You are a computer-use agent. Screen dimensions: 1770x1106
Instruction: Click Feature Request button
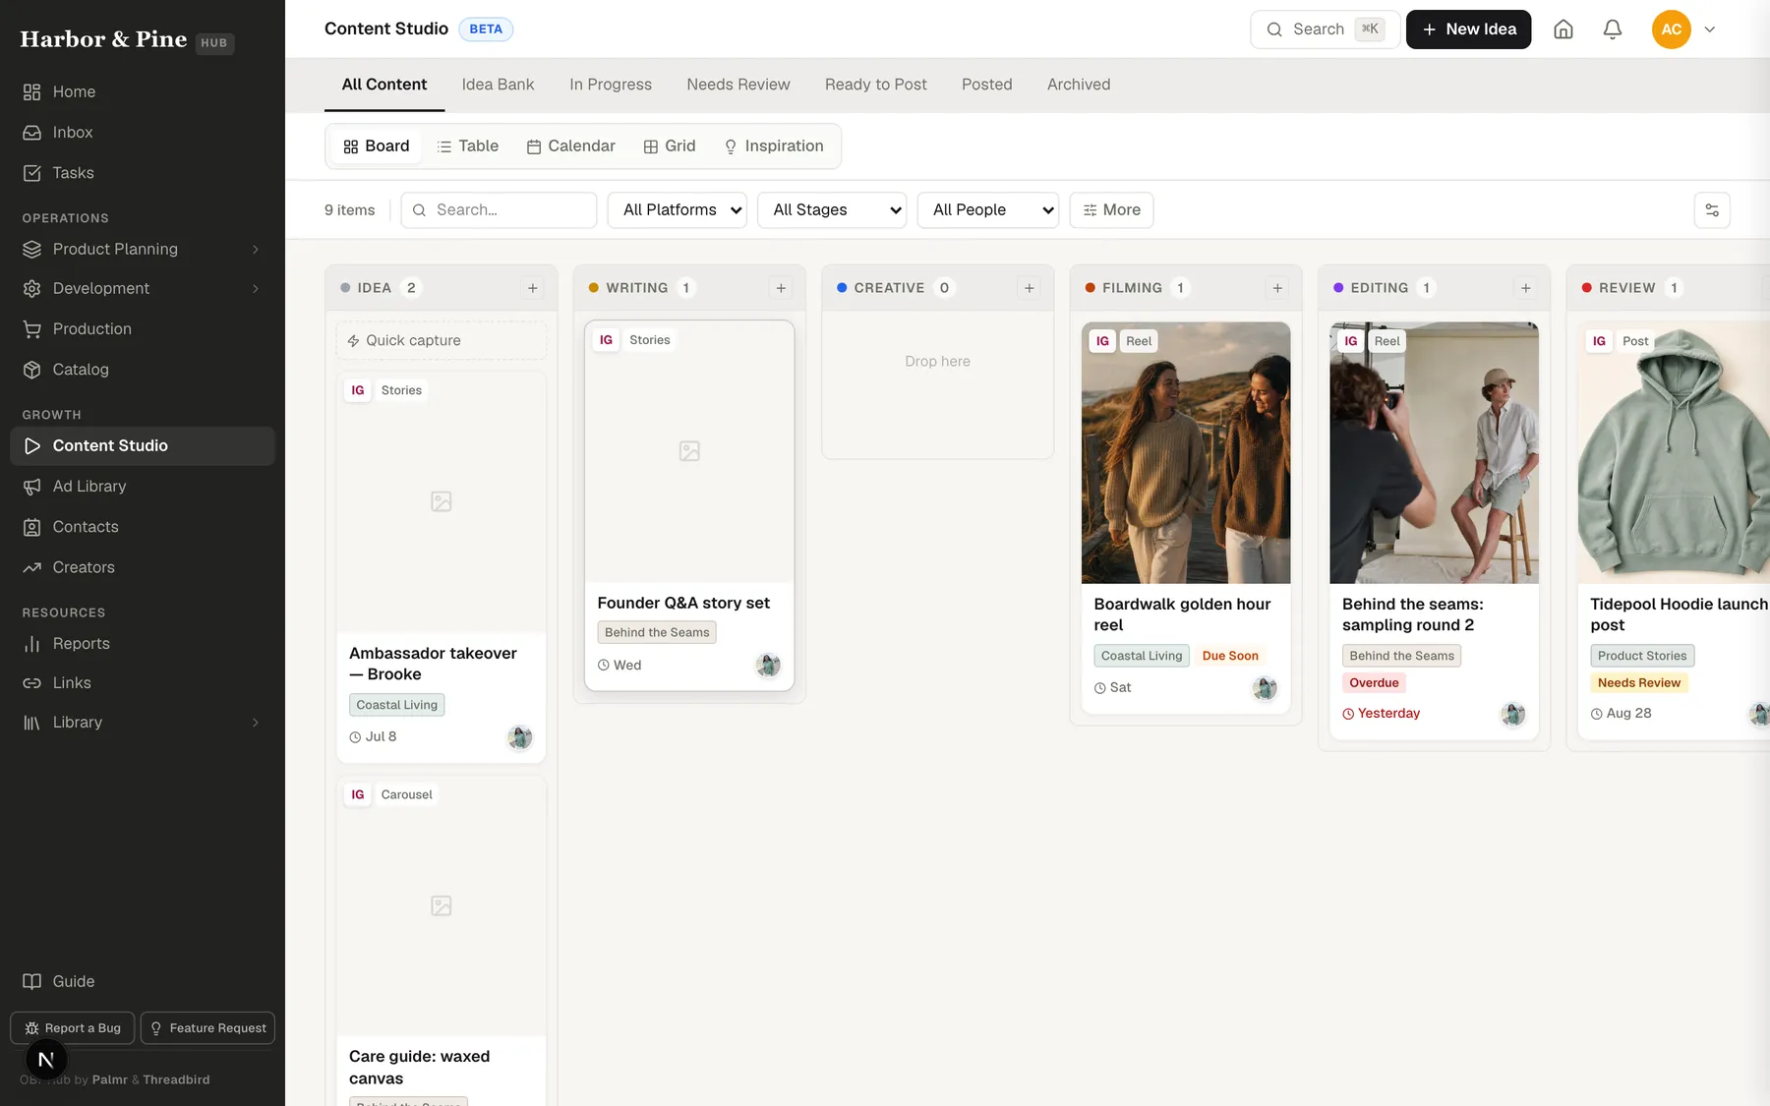point(207,1027)
